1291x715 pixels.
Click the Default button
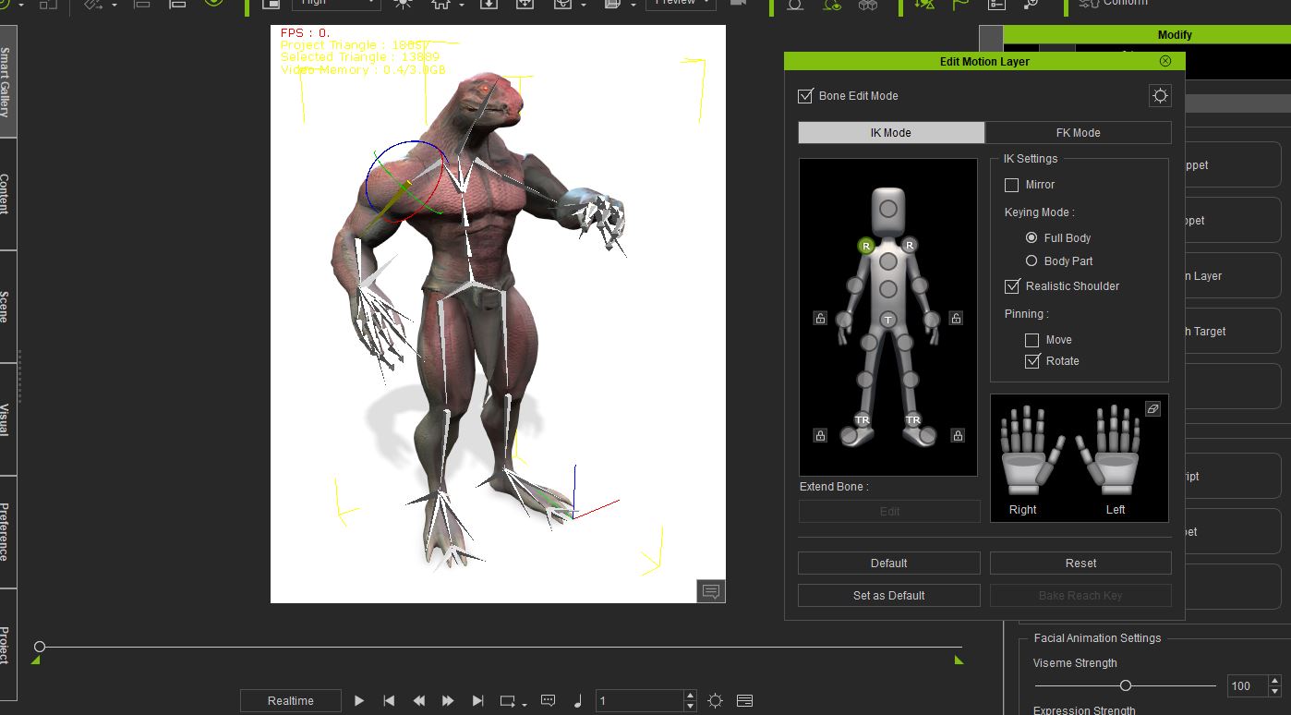[x=889, y=564]
